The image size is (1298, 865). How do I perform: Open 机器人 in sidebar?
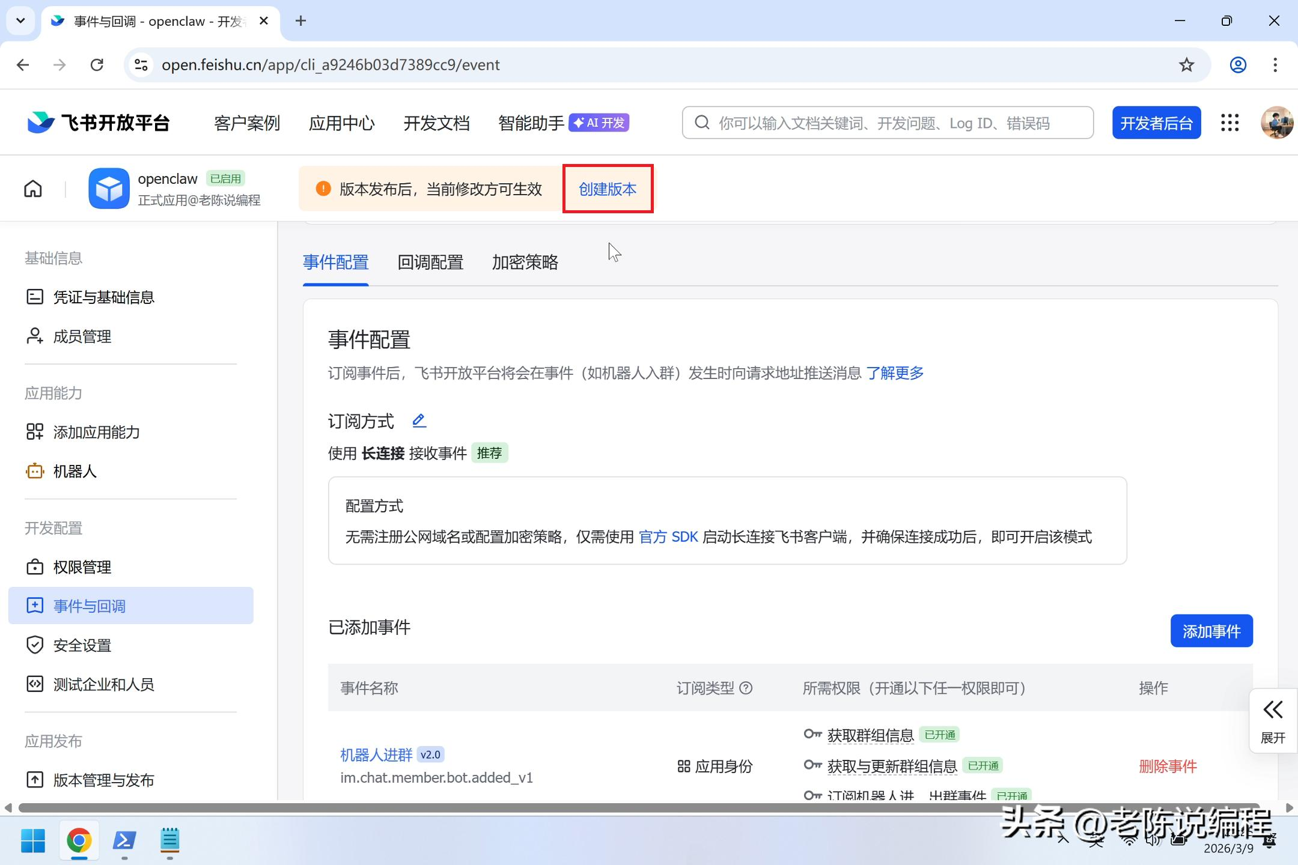pos(75,472)
